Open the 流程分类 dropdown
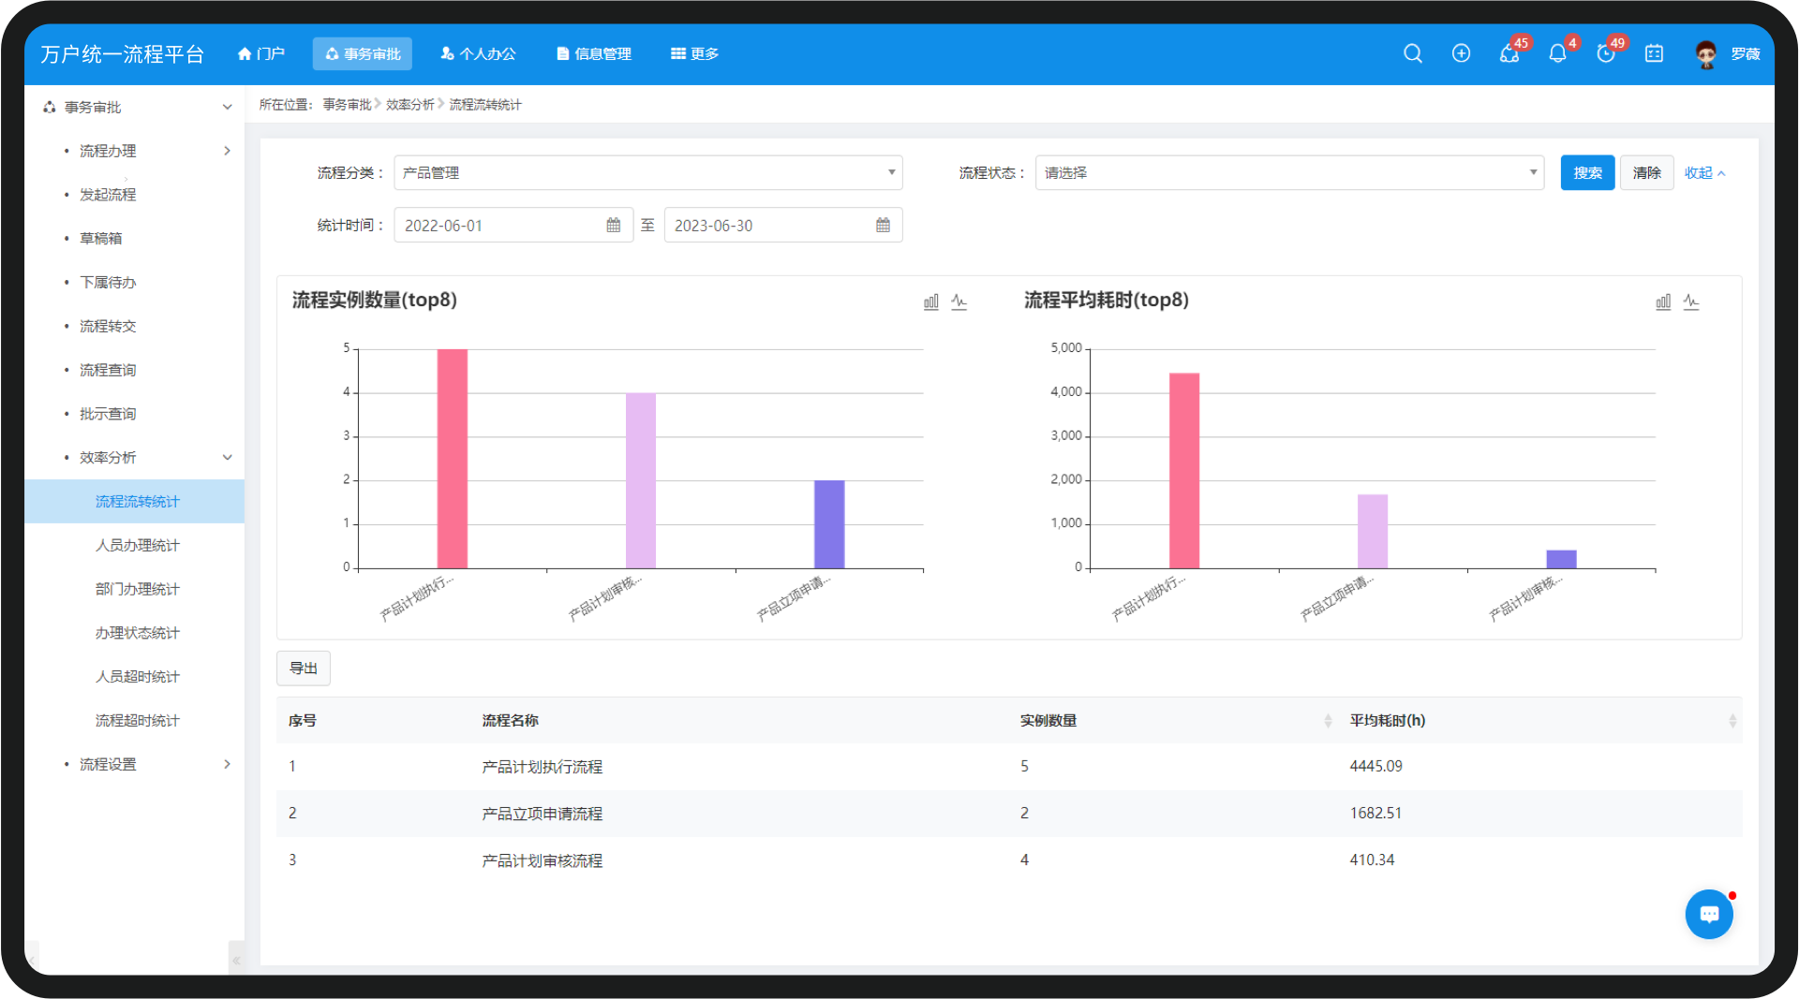The width and height of the screenshot is (1799, 999). point(647,173)
